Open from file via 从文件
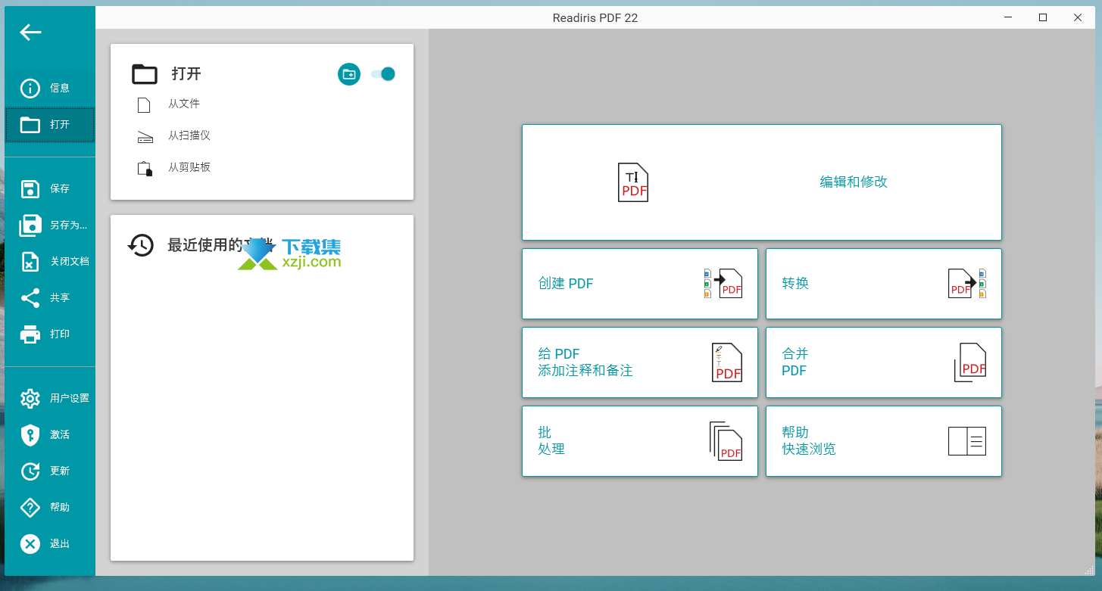The height and width of the screenshot is (591, 1102). point(184,104)
